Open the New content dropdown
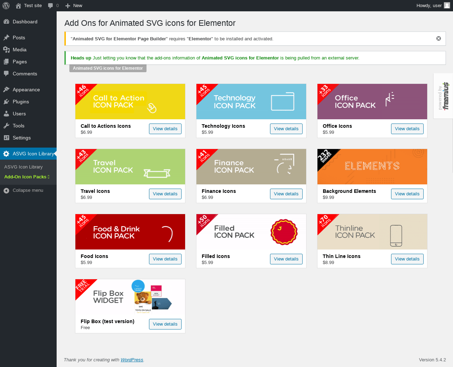Viewport: 453px width, 367px height. 74,6
